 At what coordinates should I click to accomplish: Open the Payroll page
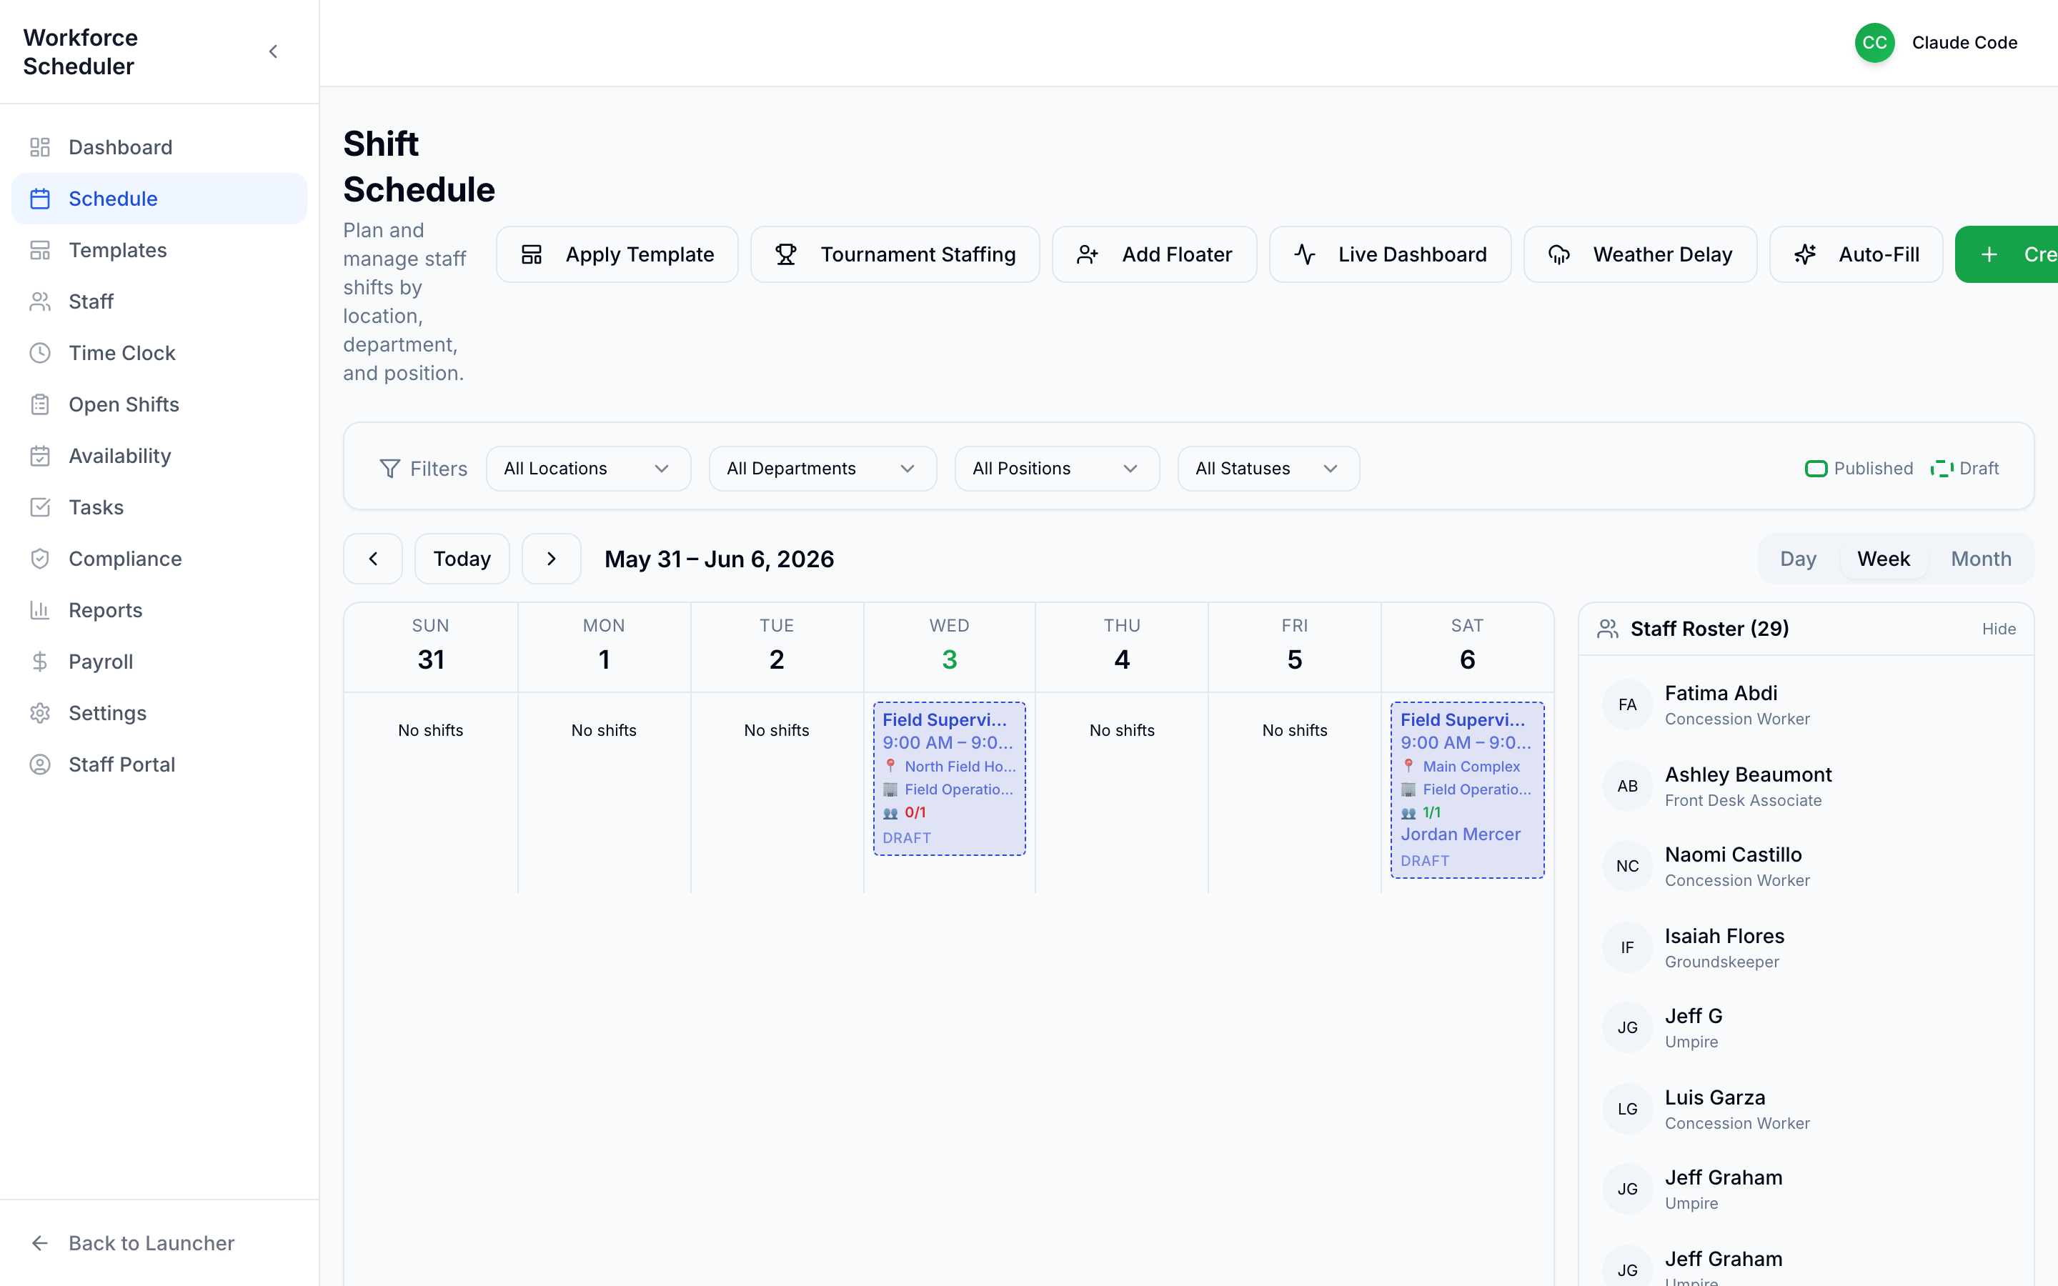pyautogui.click(x=159, y=662)
